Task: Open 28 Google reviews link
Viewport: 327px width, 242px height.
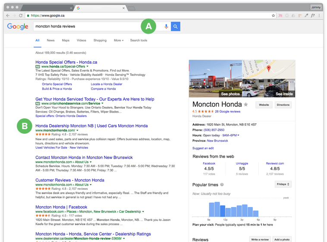Action: (228, 111)
